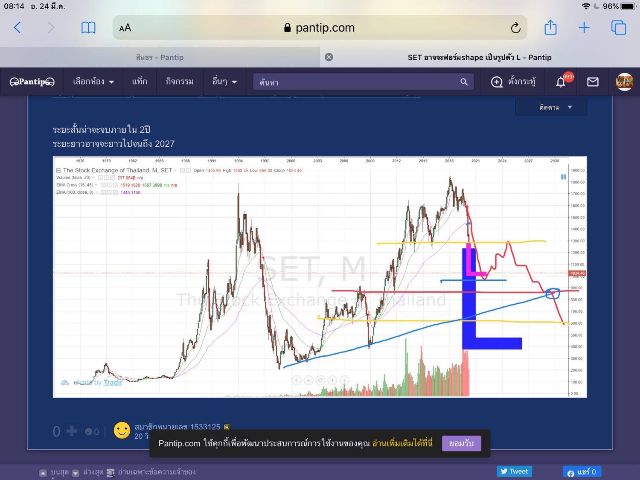Start a new topic with ตั้งกระทู้
The height and width of the screenshot is (480, 640).
coord(513,81)
